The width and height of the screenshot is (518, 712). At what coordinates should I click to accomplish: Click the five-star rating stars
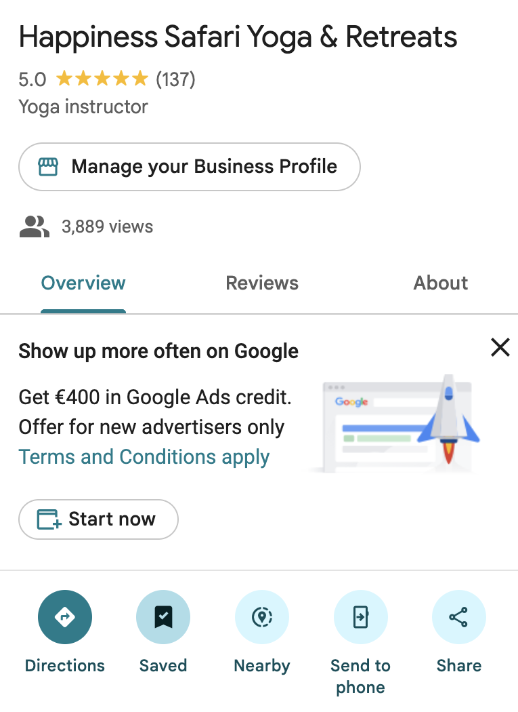point(102,79)
